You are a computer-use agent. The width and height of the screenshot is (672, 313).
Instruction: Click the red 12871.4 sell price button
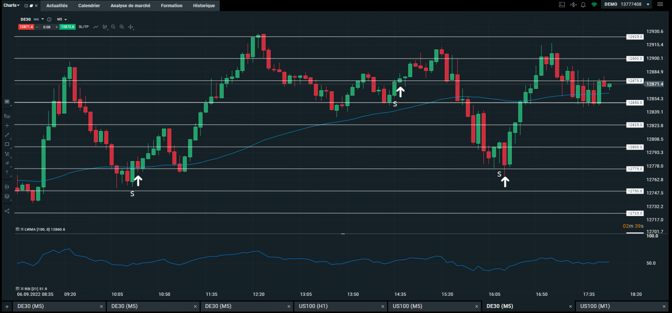point(26,27)
